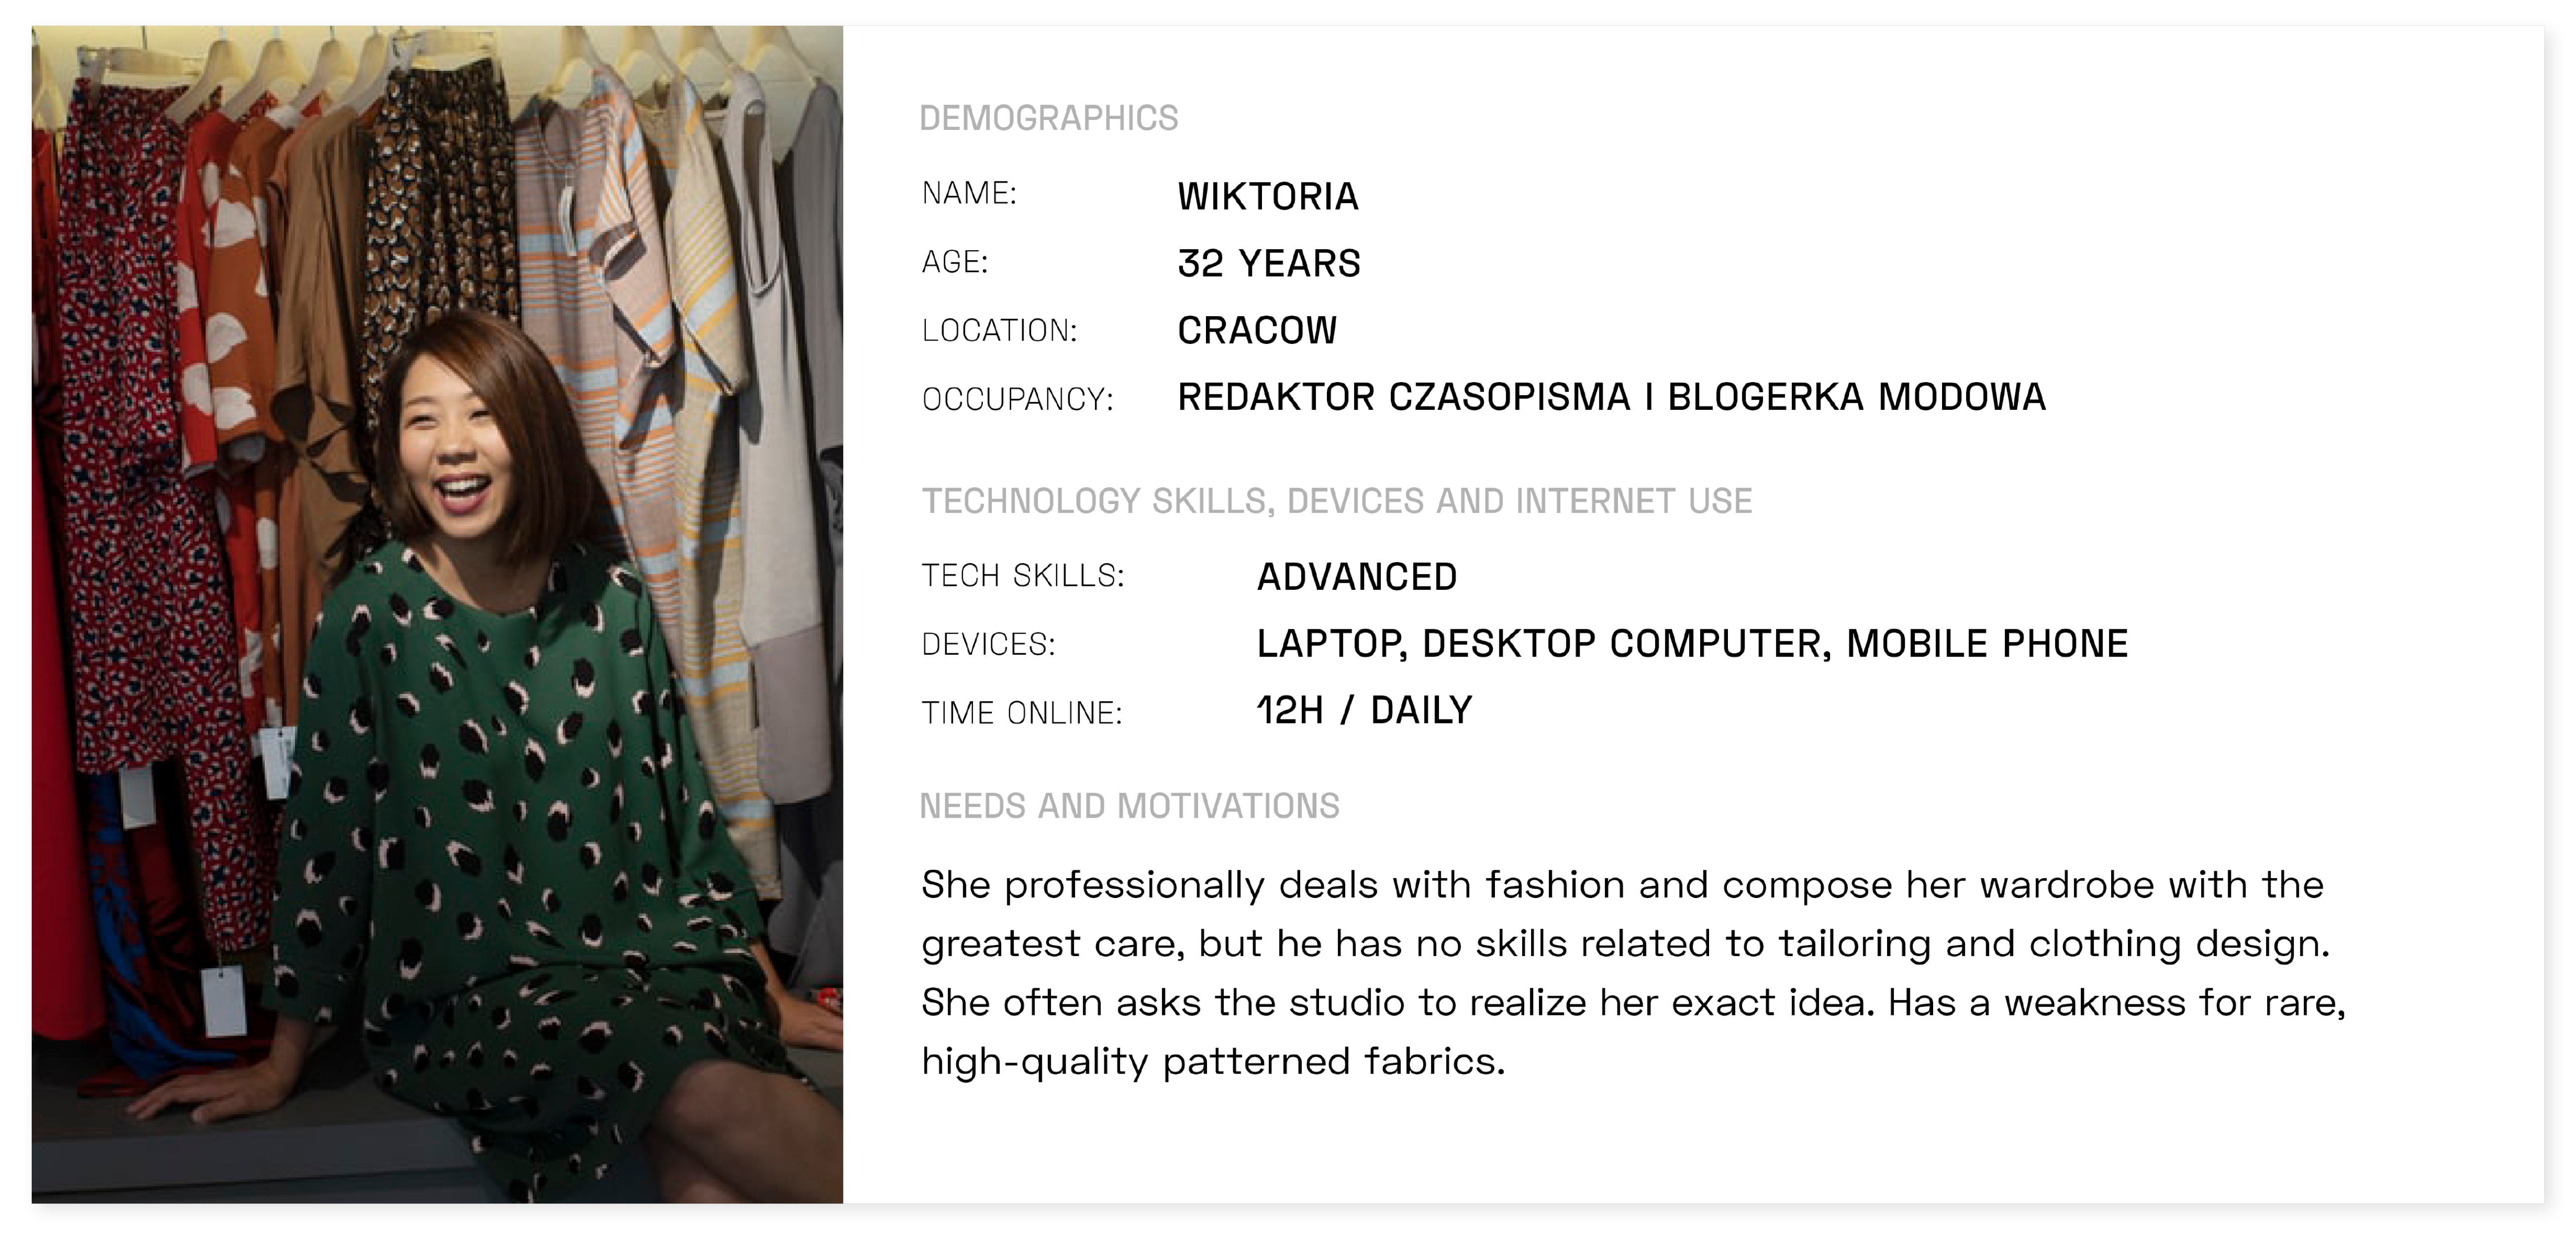Click the TIME ONLINE: label
Screen dimensions: 2576x1239
(1021, 713)
